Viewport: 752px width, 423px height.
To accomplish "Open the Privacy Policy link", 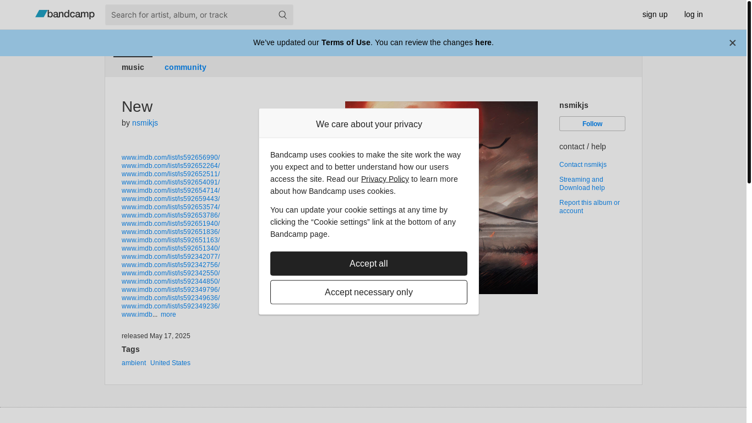I will point(385,179).
